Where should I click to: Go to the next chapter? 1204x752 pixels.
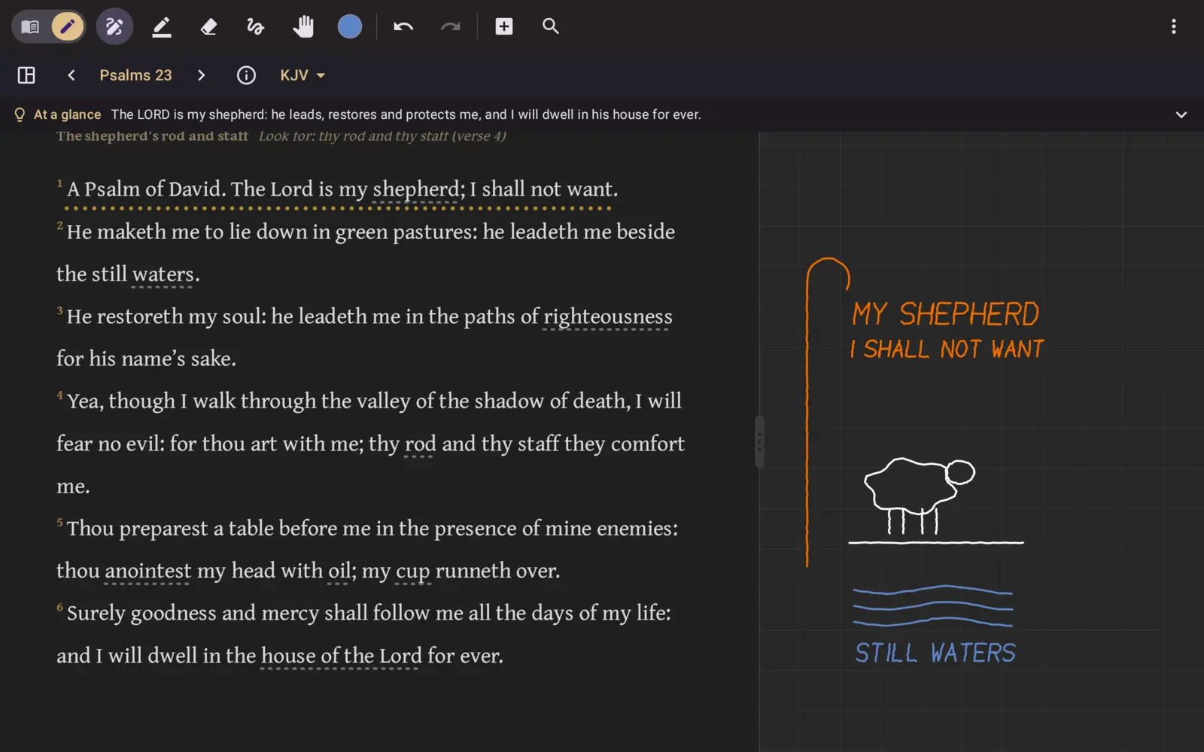(x=201, y=75)
